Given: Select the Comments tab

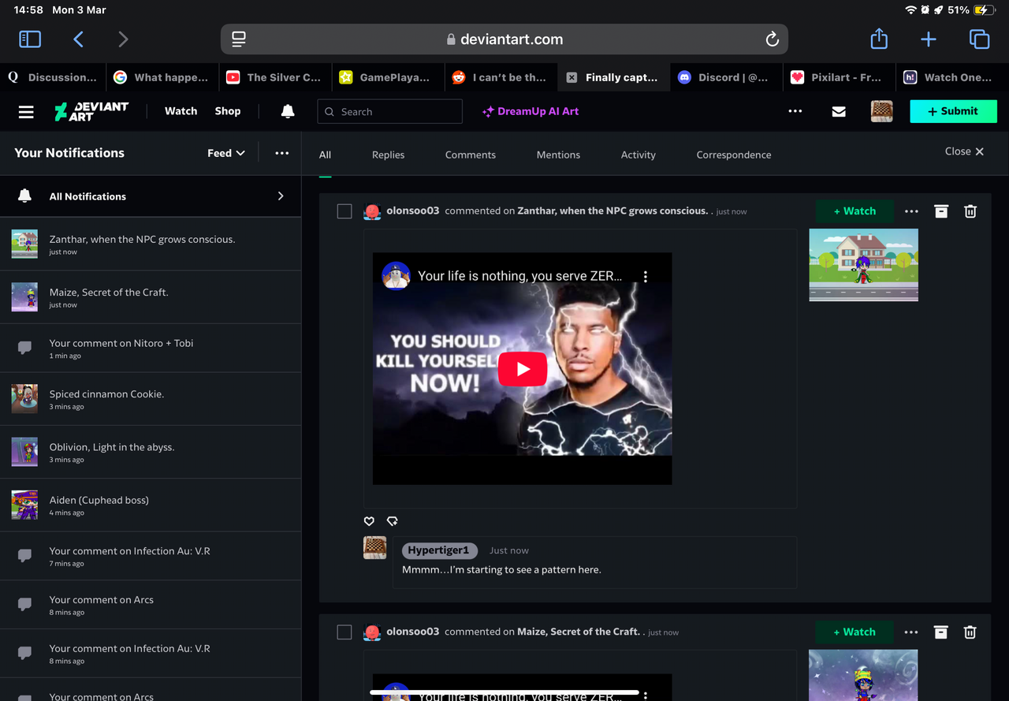Looking at the screenshot, I should coord(471,155).
